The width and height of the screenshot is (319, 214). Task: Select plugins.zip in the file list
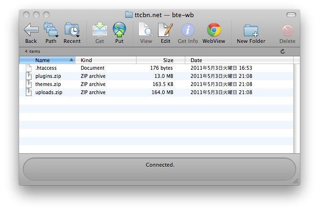coord(48,76)
